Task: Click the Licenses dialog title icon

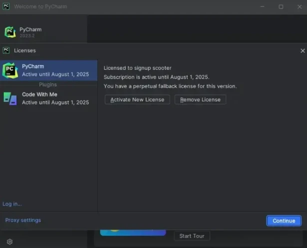Action: pos(6,50)
